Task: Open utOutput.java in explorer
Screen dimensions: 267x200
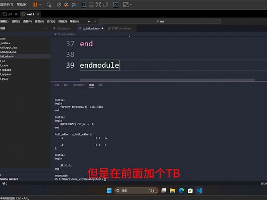Action: tap(8, 52)
